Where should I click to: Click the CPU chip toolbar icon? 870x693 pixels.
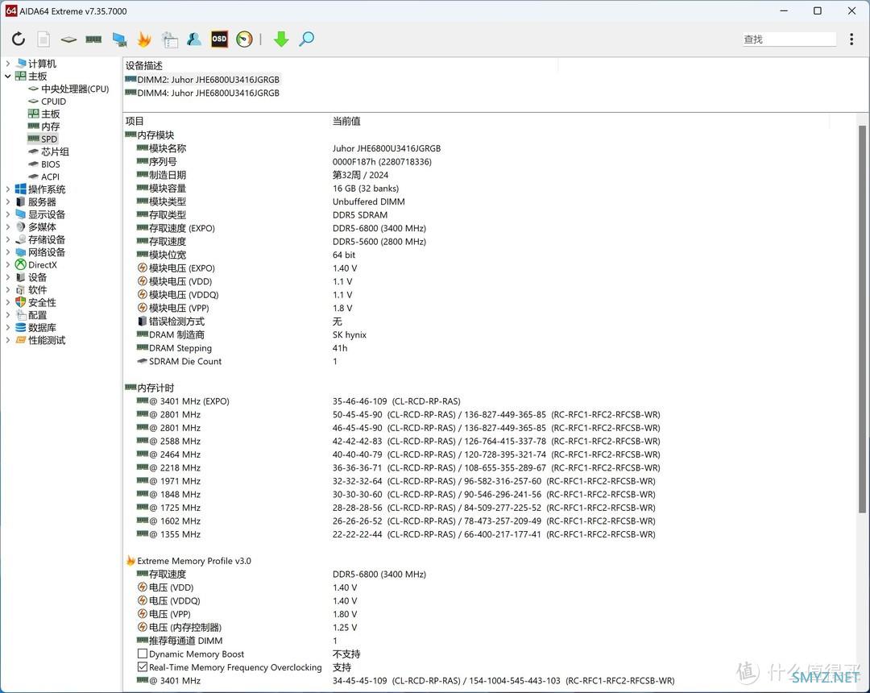point(68,39)
